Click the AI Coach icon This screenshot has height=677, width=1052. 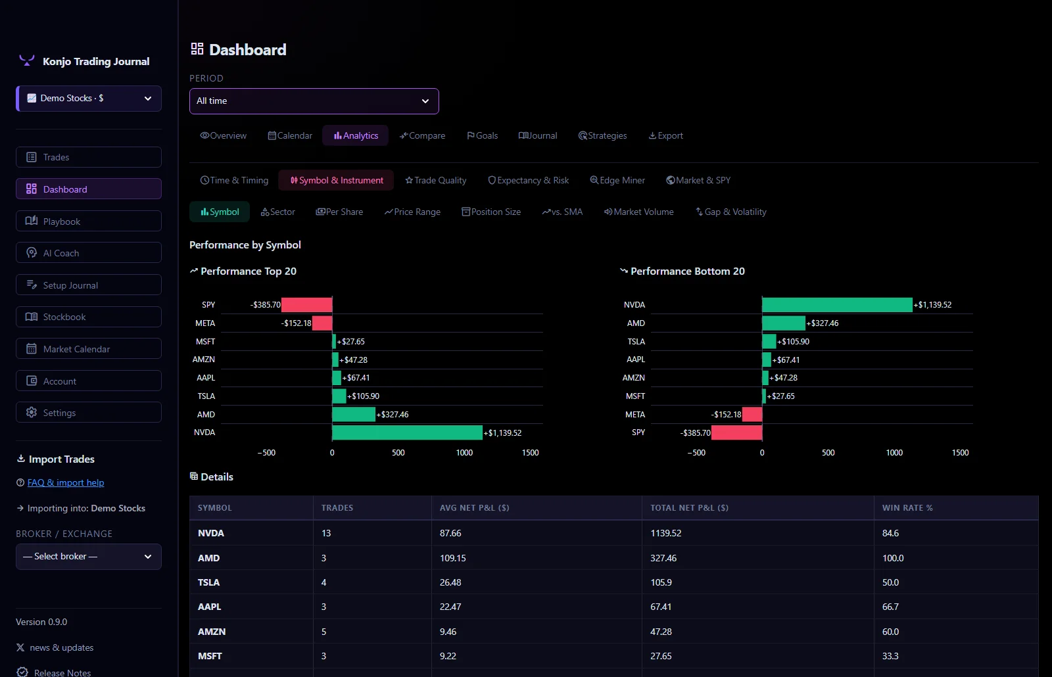pyautogui.click(x=32, y=252)
